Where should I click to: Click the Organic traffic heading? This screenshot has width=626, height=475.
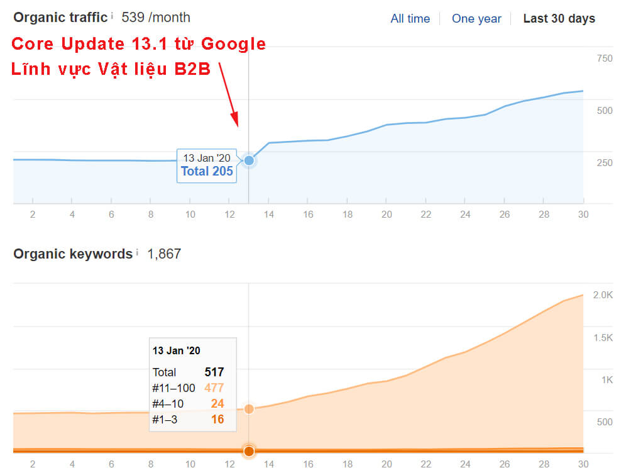(x=60, y=17)
